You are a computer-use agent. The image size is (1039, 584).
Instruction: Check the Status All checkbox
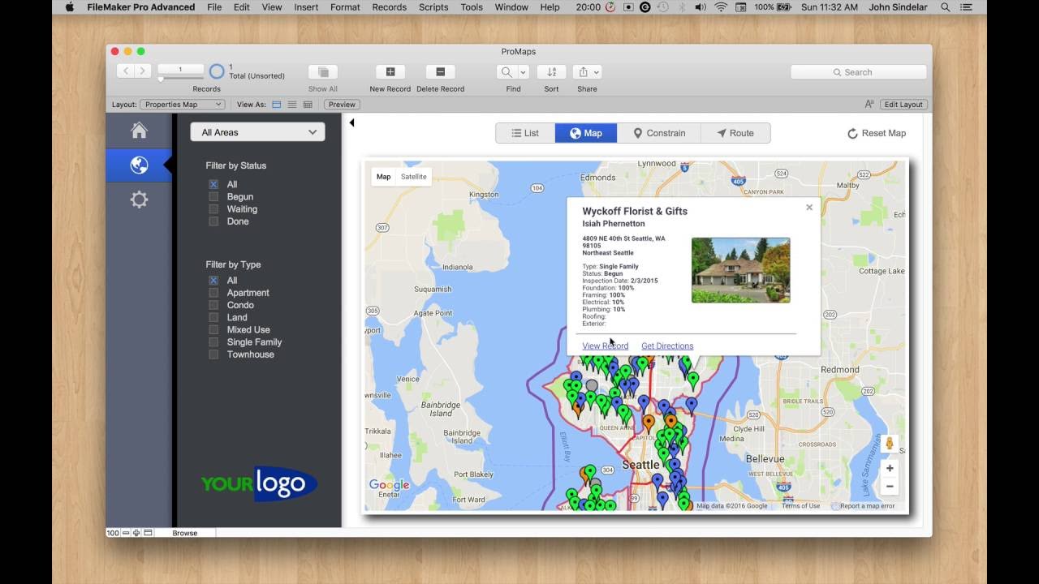(213, 185)
